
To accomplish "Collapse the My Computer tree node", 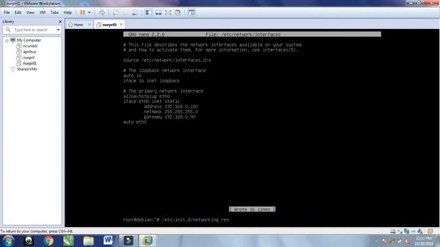I will pyautogui.click(x=7, y=40).
